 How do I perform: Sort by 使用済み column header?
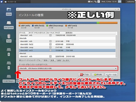click(x=90, y=33)
